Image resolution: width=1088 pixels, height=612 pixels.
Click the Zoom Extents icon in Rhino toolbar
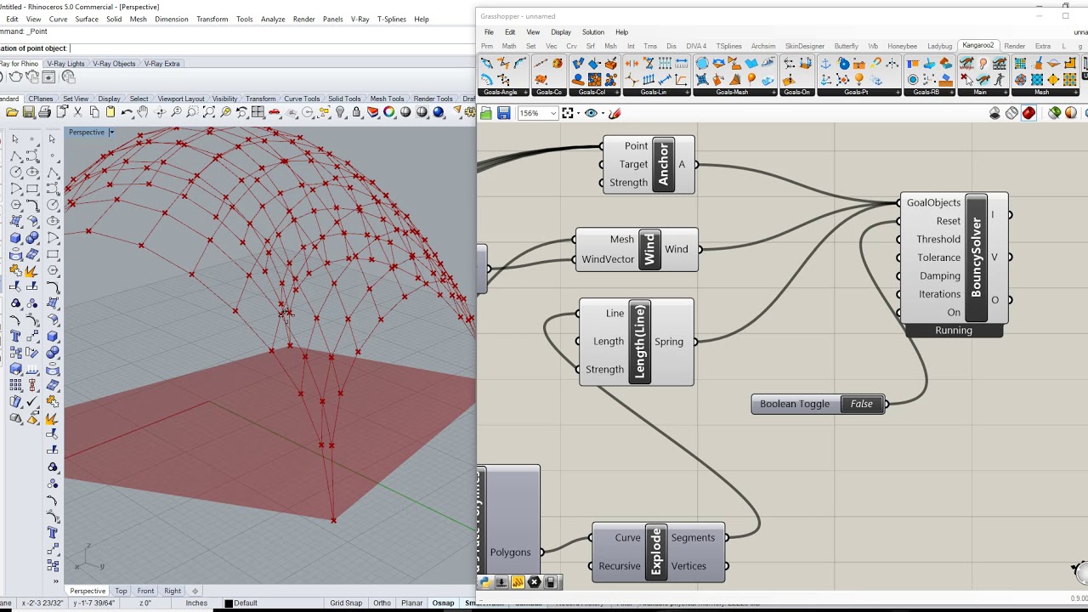(x=208, y=112)
